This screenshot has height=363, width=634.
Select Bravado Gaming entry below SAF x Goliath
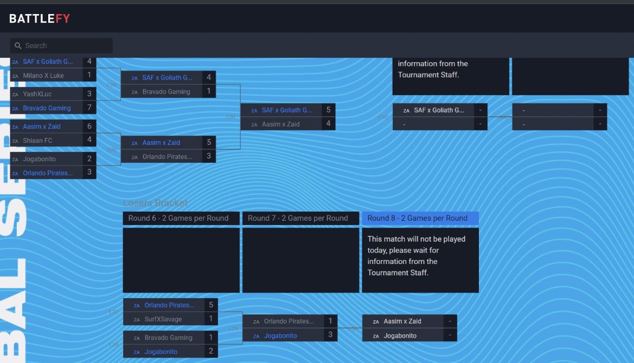pyautogui.click(x=168, y=91)
